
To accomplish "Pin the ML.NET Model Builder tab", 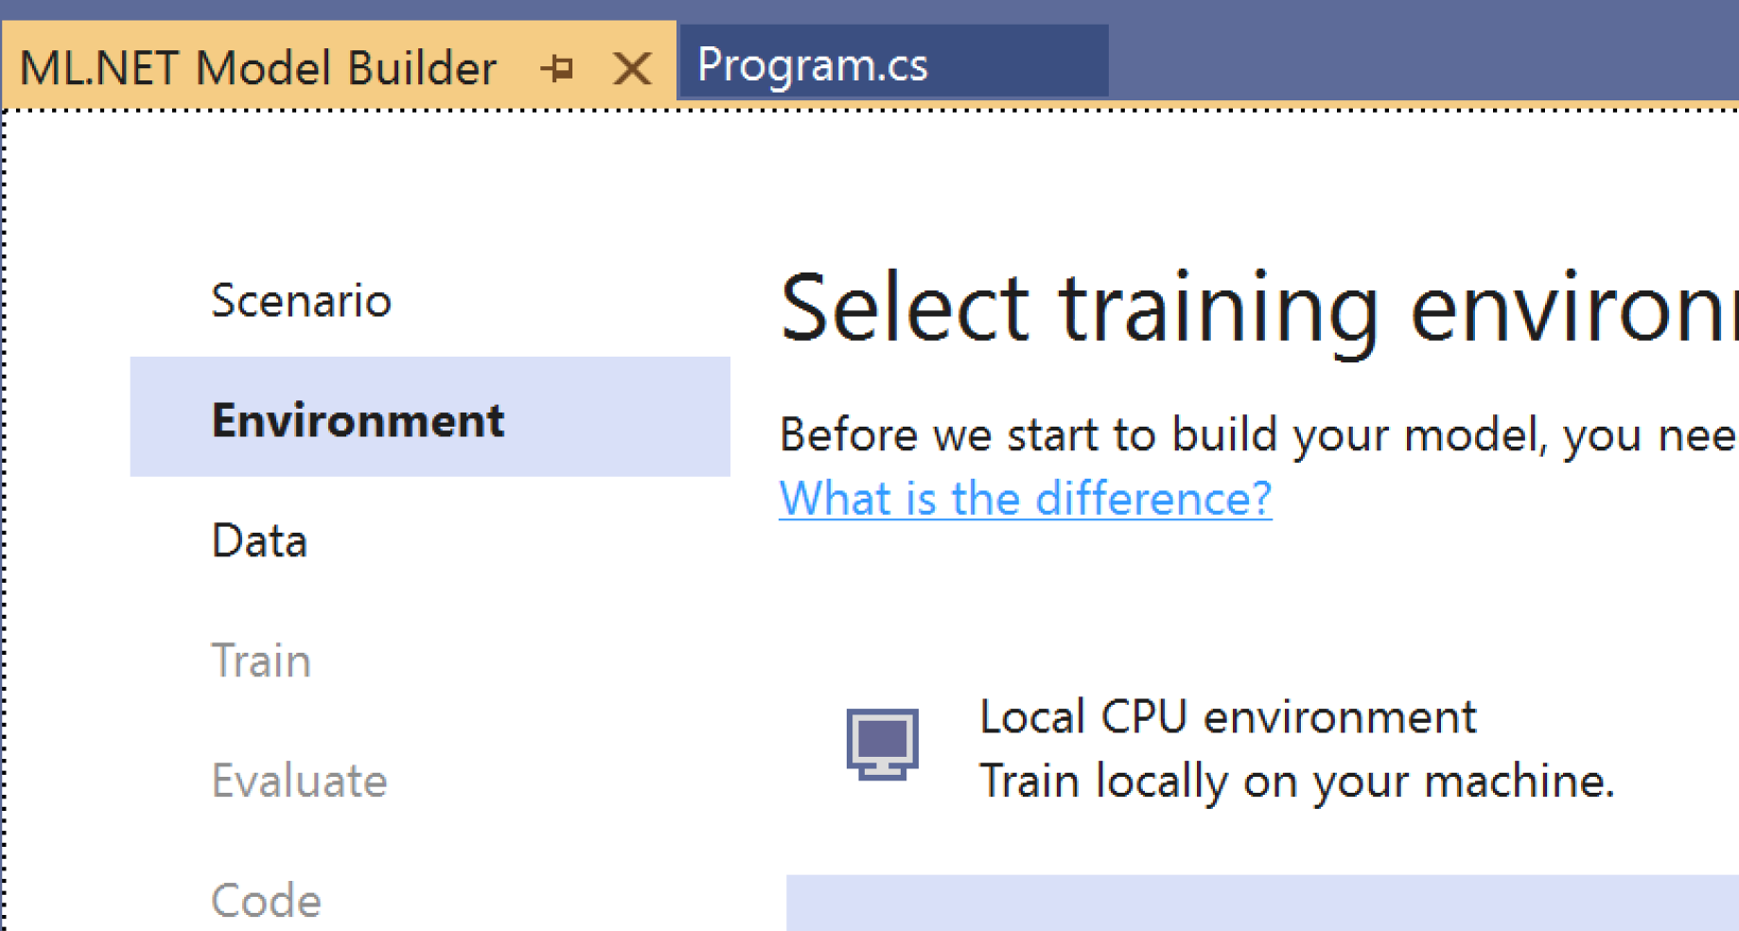I will coord(558,67).
